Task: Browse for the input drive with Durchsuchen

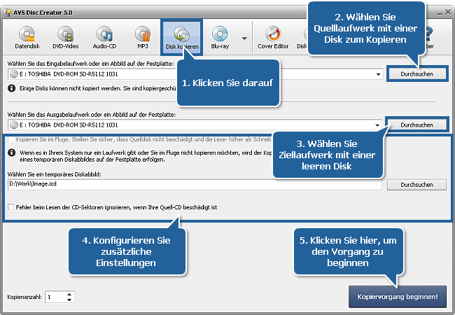Action: click(x=416, y=74)
